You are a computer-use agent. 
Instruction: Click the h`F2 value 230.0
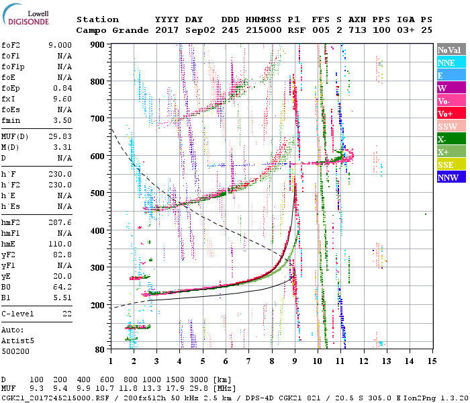(60, 185)
